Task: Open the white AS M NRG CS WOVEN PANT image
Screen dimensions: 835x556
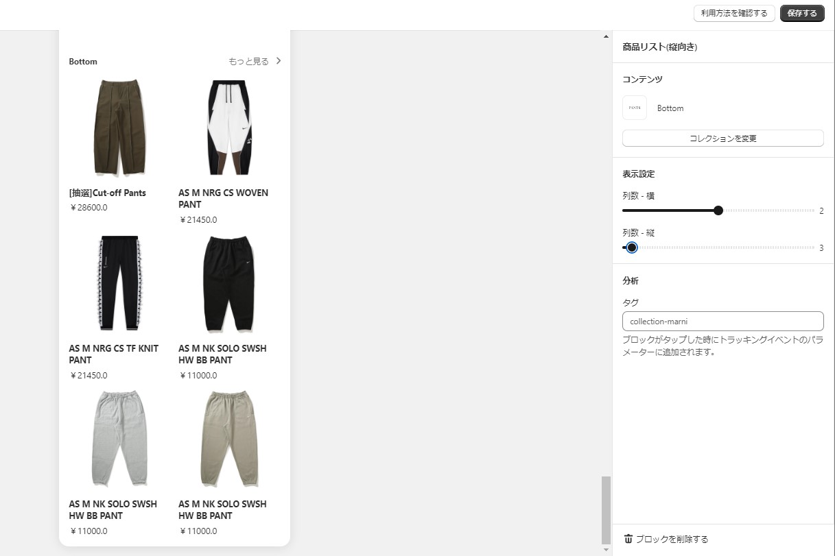Action: coord(229,128)
